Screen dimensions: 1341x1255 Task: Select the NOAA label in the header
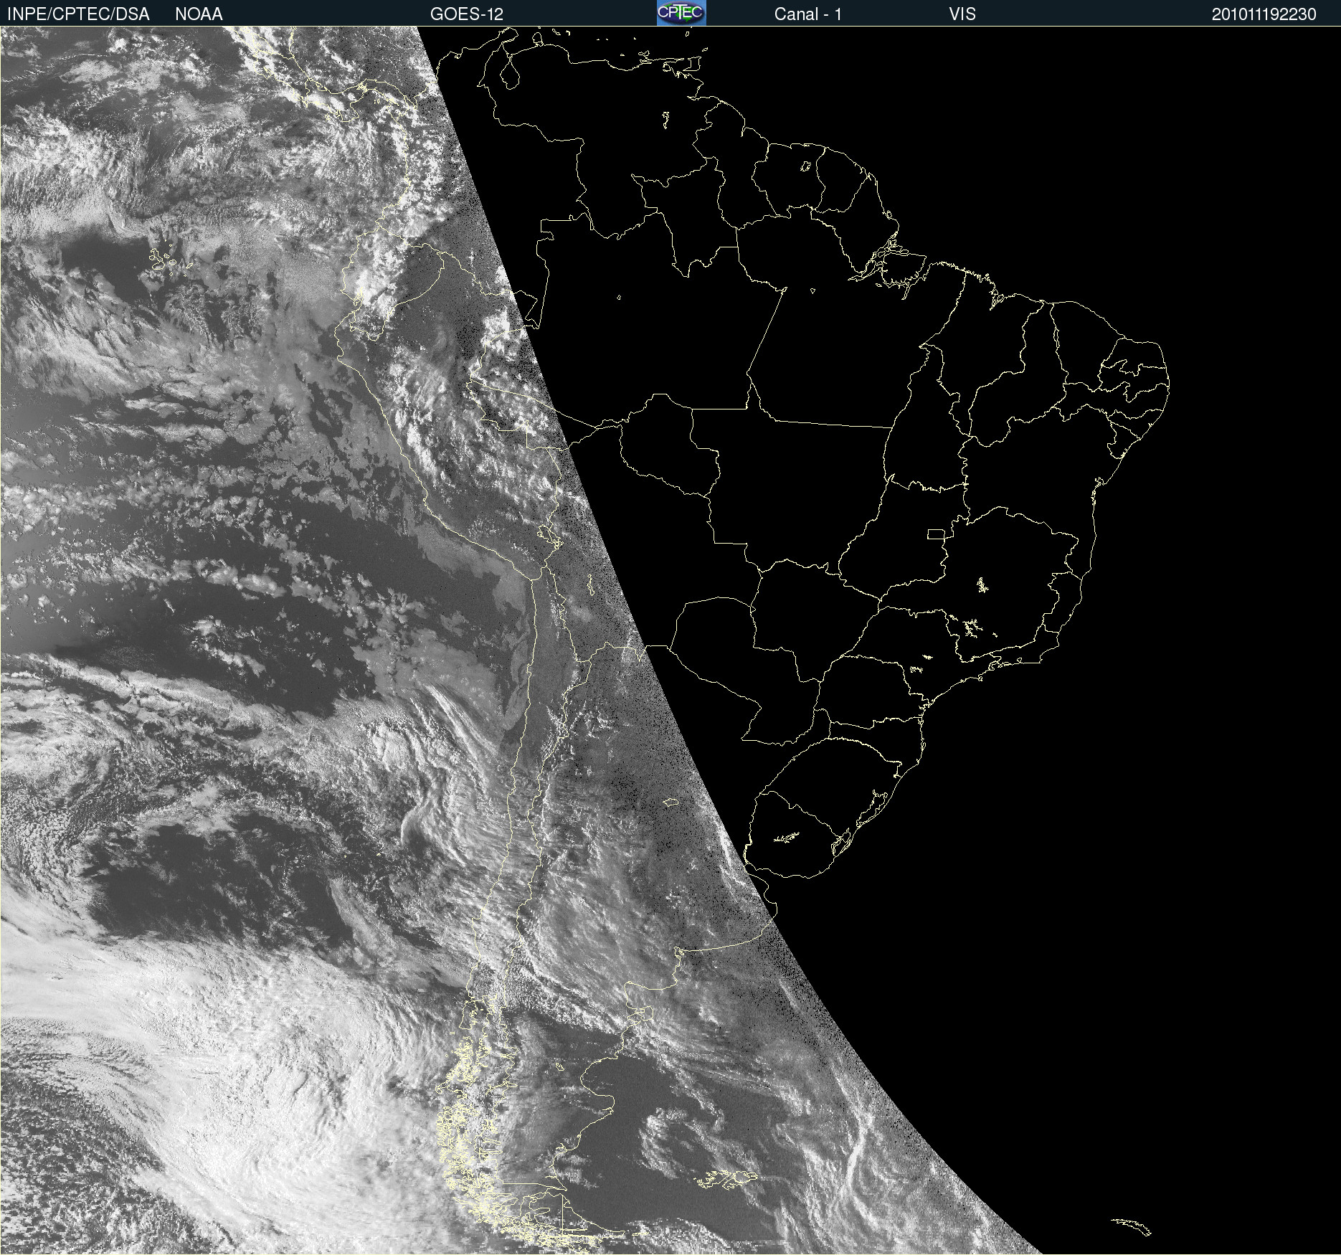pos(199,14)
